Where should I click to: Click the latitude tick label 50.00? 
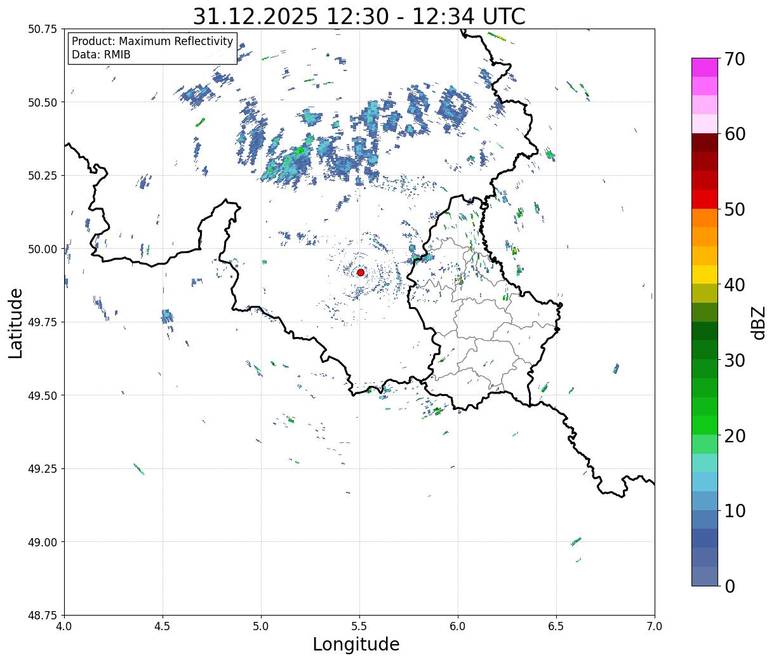43,249
